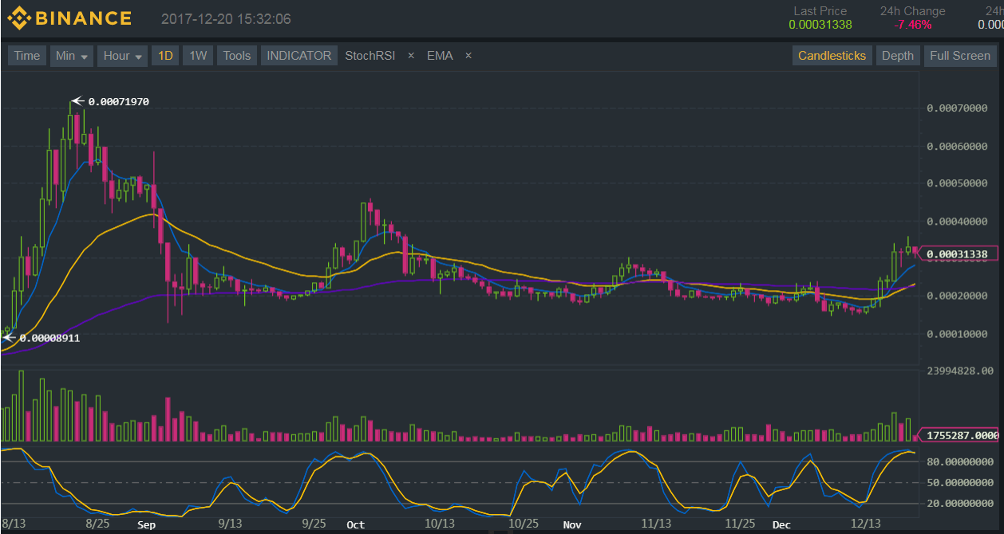This screenshot has width=1004, height=534.
Task: Open the Tools menu
Action: [236, 56]
